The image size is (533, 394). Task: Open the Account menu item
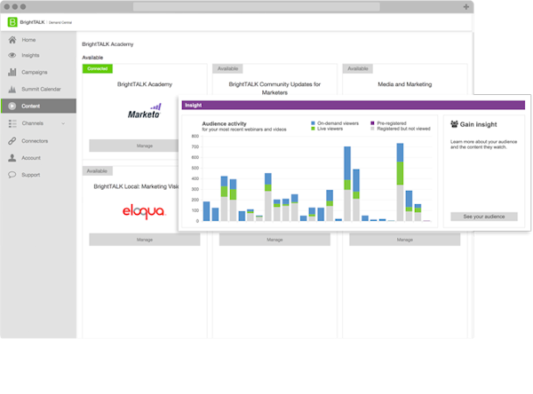pos(31,158)
